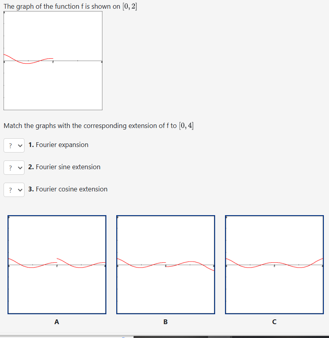Click the question mark in the second selector
329x338 pixels.
(10, 167)
